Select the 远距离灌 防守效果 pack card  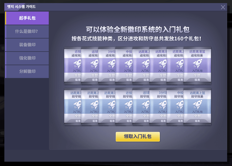(x=72, y=107)
